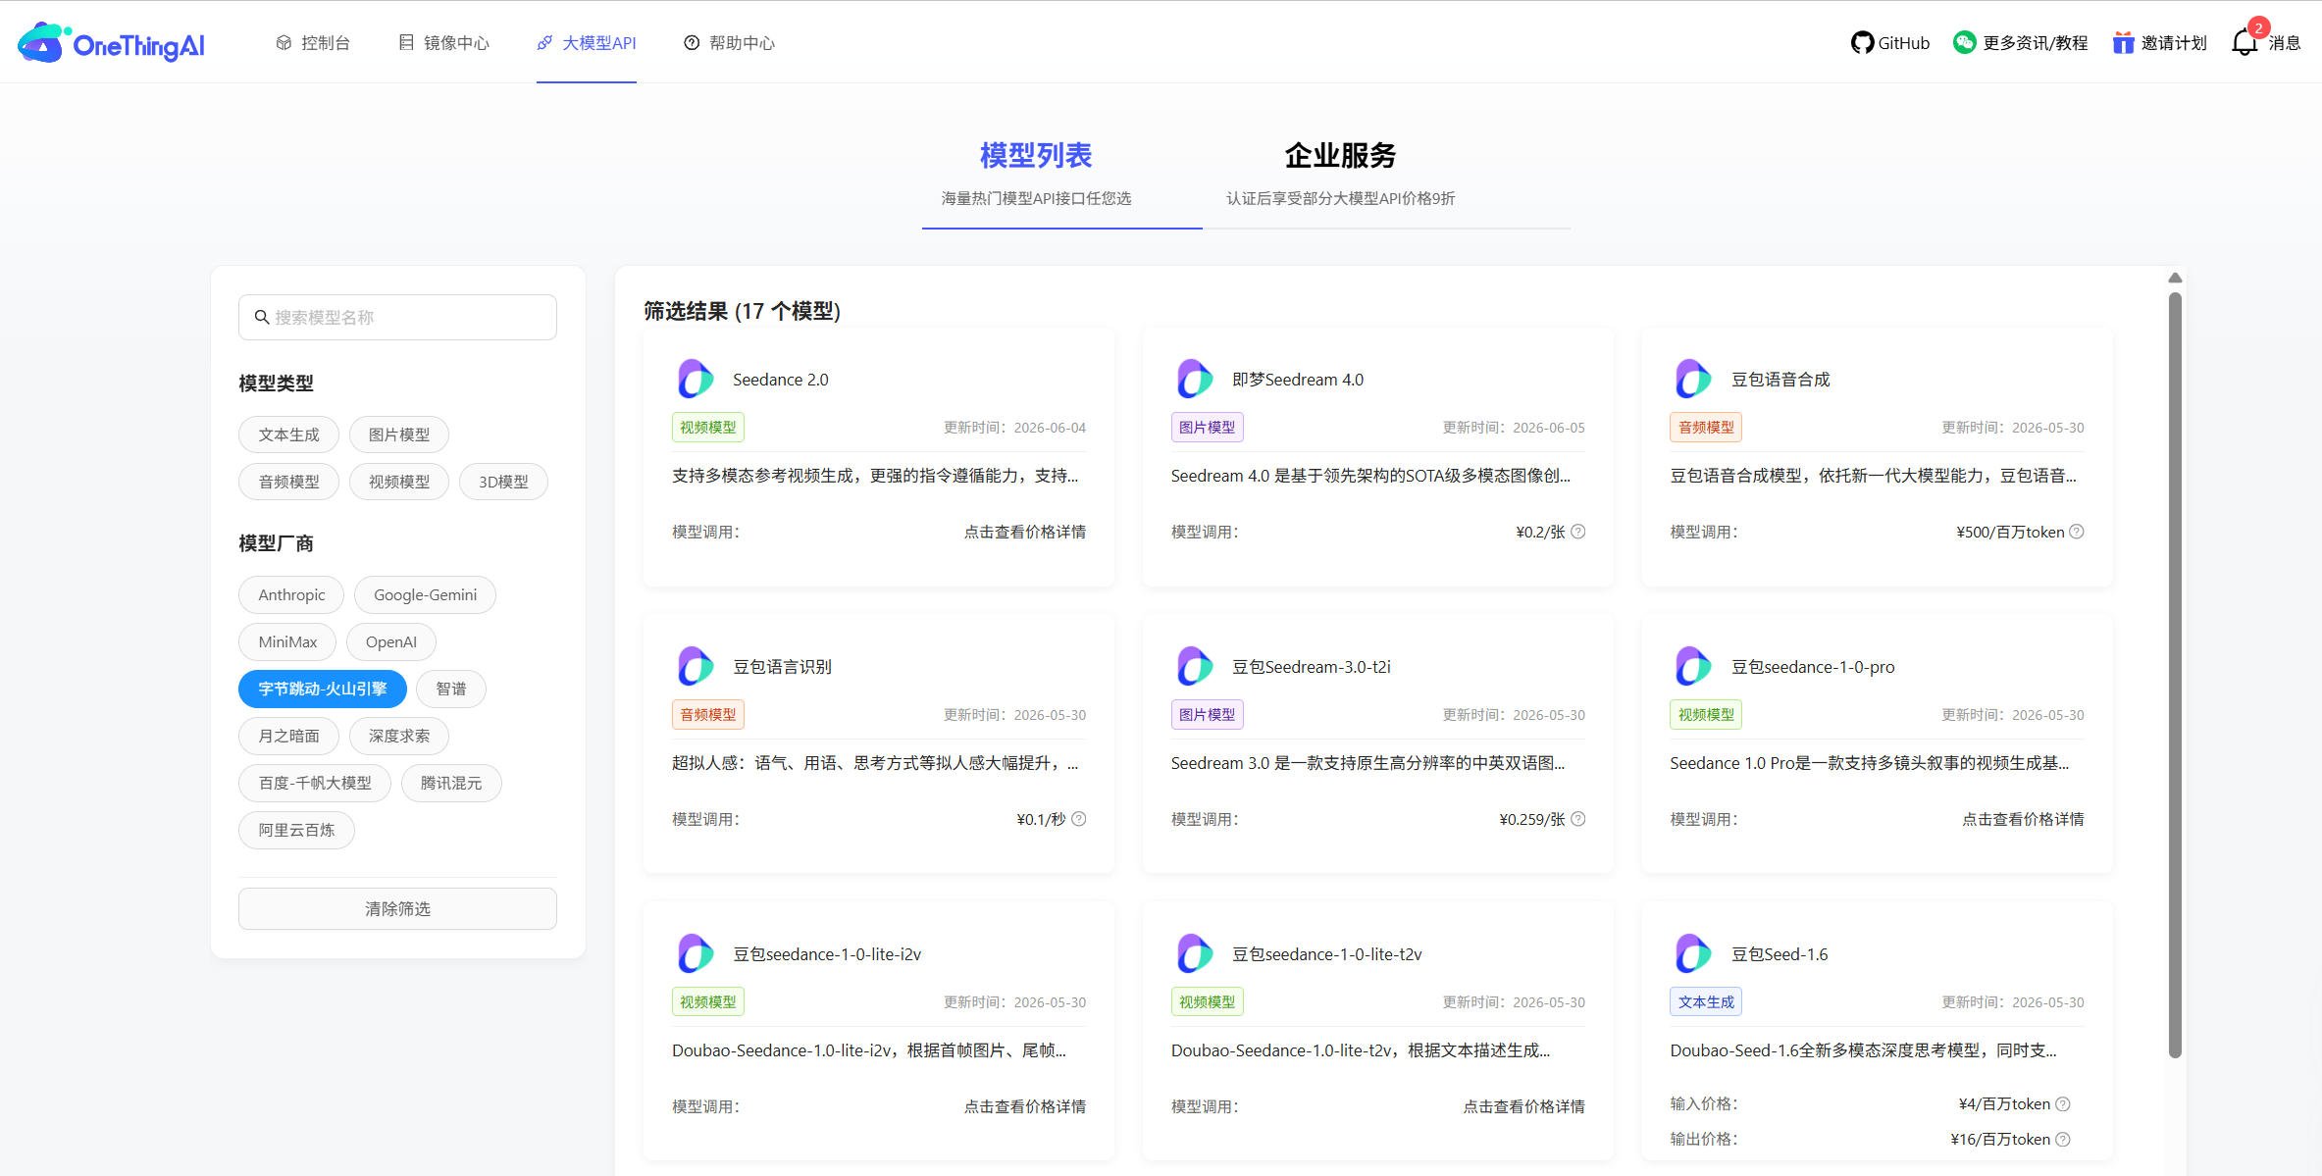Toggle the 图片模型 filter chip

pyautogui.click(x=399, y=435)
